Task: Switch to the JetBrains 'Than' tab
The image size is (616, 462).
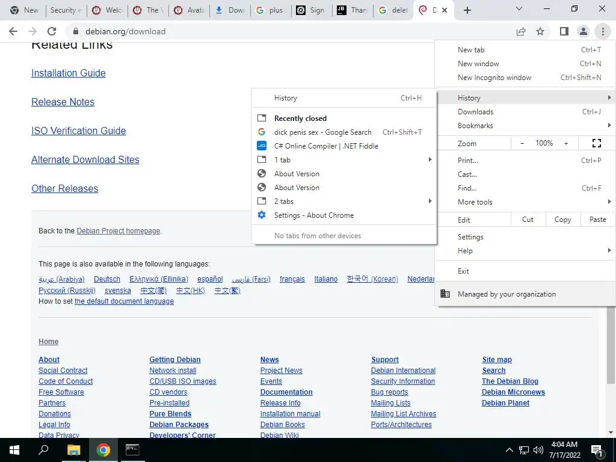Action: (352, 10)
